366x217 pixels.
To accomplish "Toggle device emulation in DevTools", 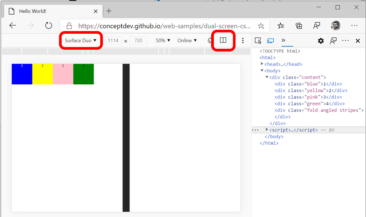I will point(270,41).
